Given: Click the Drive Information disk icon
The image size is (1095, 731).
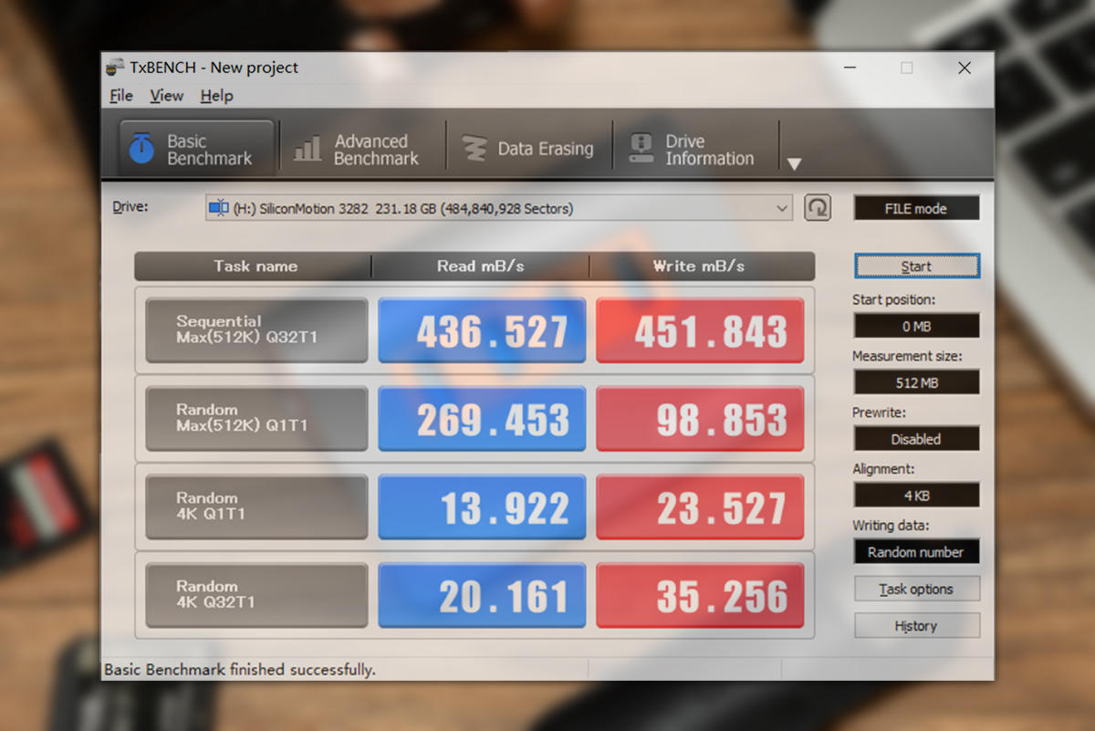Looking at the screenshot, I should [x=641, y=149].
